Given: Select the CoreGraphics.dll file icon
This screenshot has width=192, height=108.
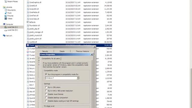Looking at the screenshot, I should pos(28,2).
